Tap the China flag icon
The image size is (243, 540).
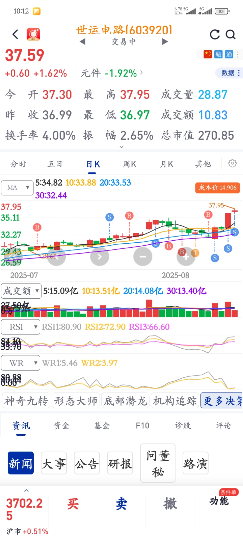point(208,54)
